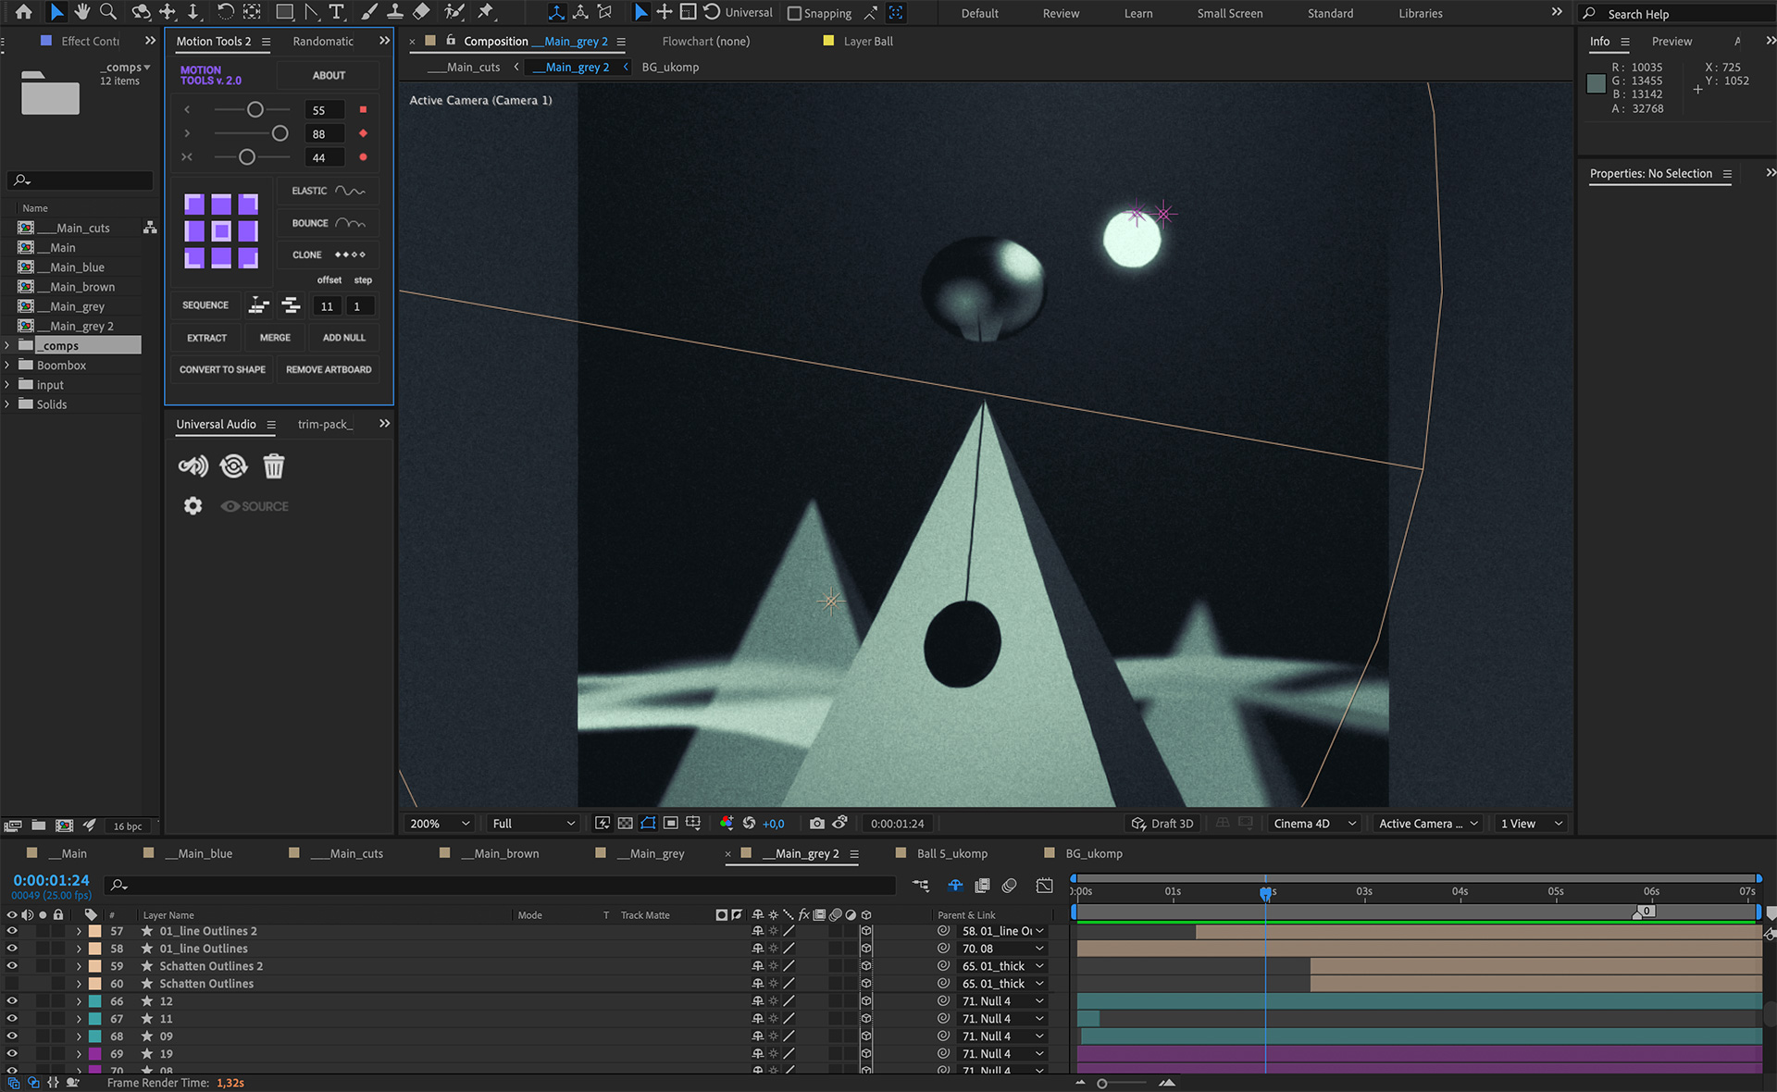The width and height of the screenshot is (1777, 1092).
Task: Select the Puppet Pin tool
Action: (486, 12)
